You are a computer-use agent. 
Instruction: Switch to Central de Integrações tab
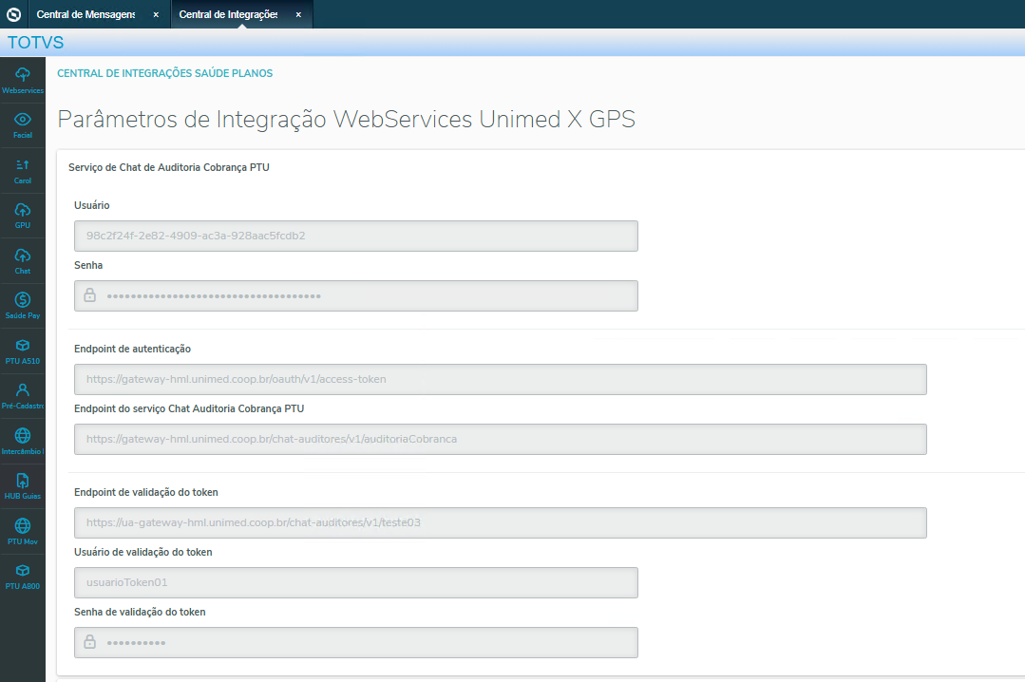pyautogui.click(x=228, y=14)
